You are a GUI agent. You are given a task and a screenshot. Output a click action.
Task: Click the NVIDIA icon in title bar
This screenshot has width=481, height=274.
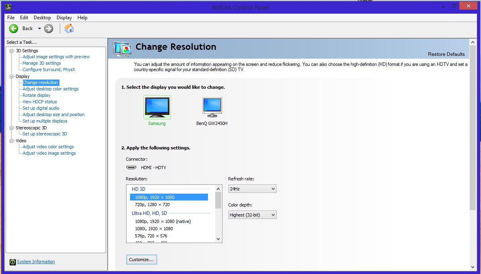8,7
